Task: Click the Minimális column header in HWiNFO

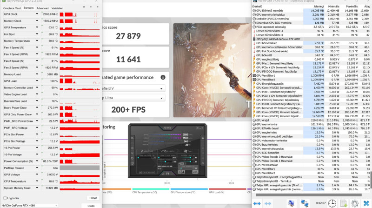Action: [x=333, y=7]
